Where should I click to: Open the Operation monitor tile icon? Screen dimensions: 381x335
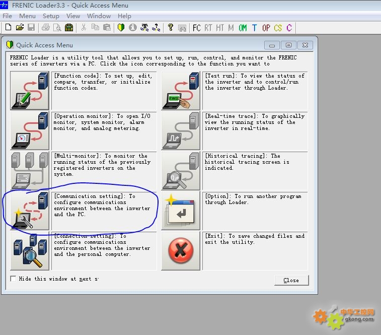pyautogui.click(x=30, y=130)
